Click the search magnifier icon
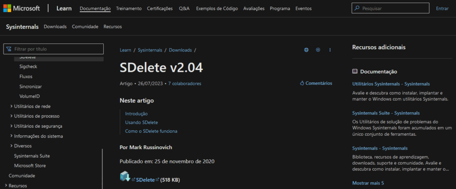Viewport: 456px width, 189px height. (357, 8)
